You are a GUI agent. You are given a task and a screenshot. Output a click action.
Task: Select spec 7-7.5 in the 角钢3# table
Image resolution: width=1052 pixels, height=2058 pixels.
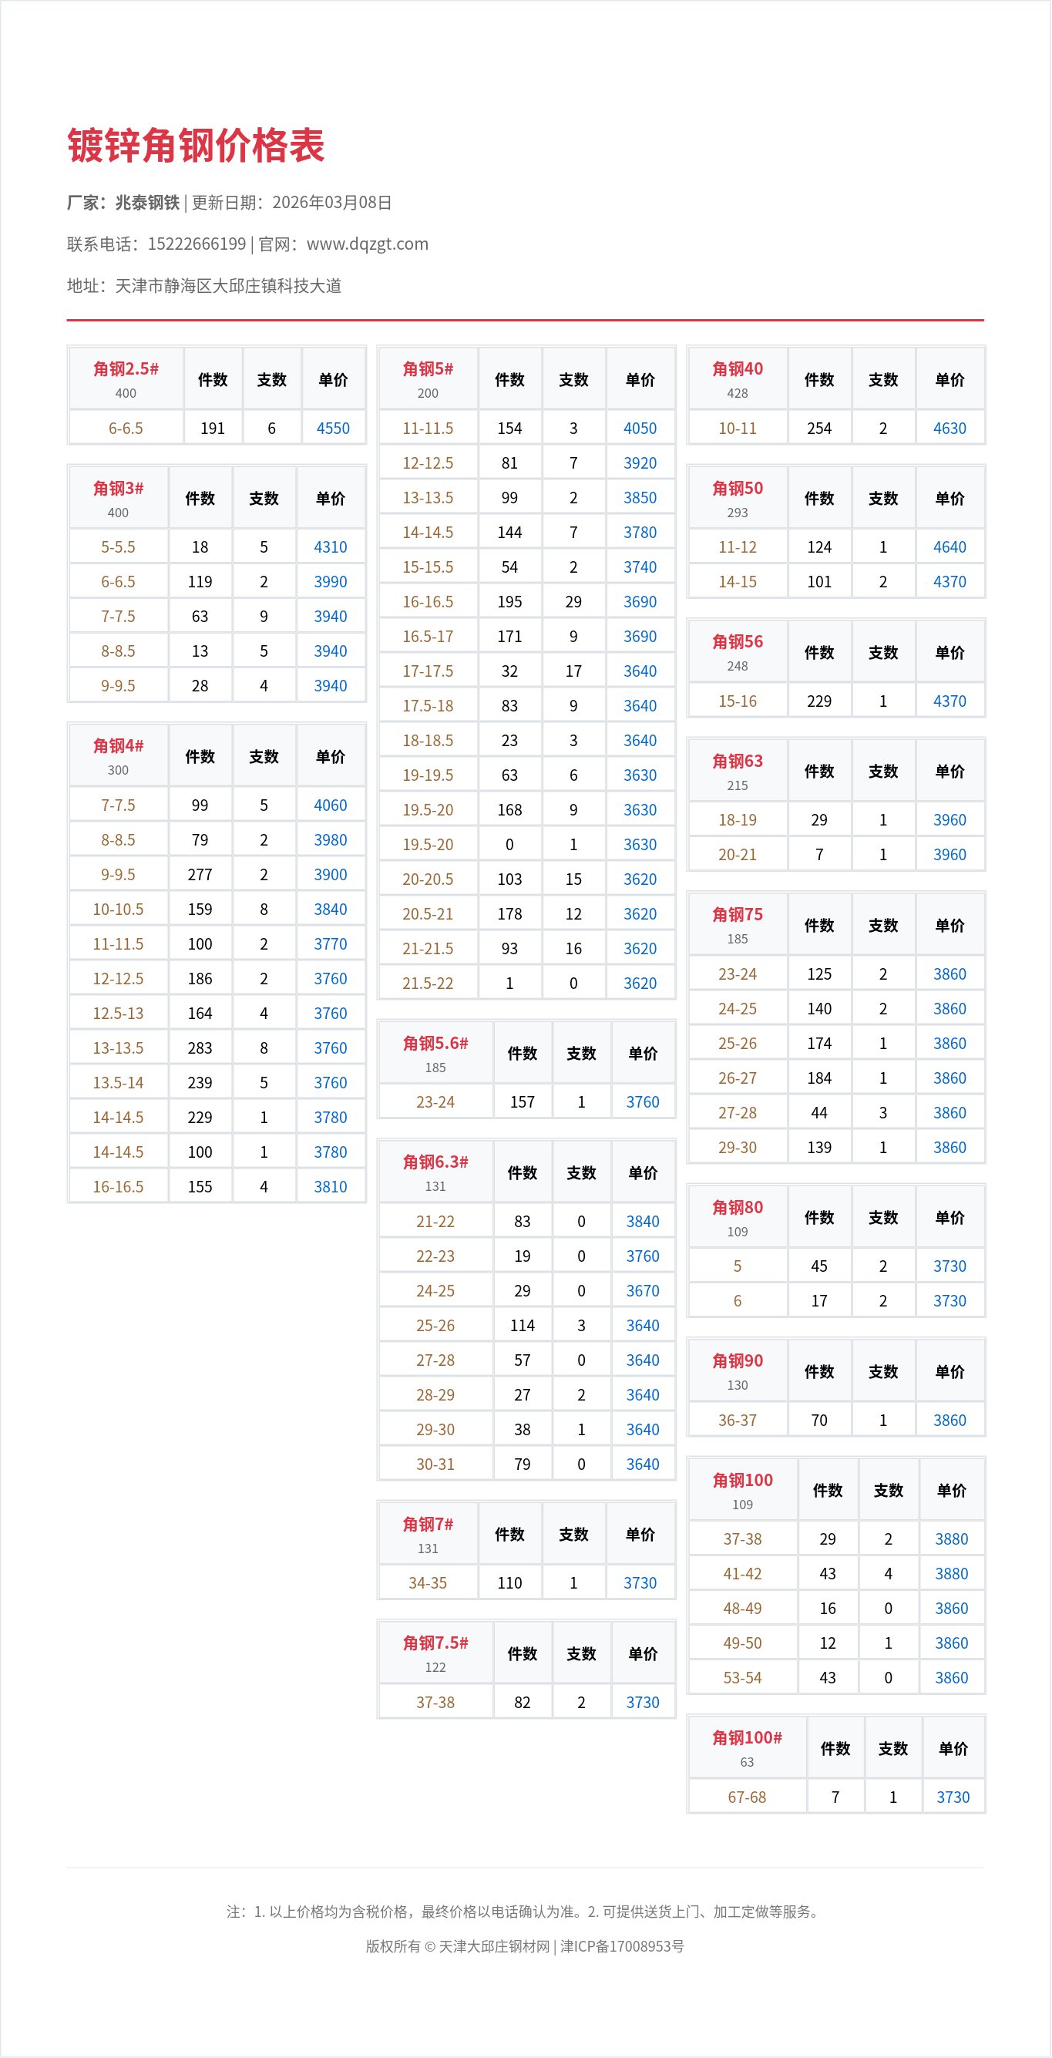click(x=118, y=617)
